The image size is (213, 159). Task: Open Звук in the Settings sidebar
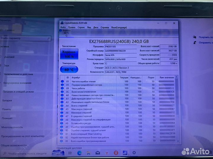click(7, 66)
